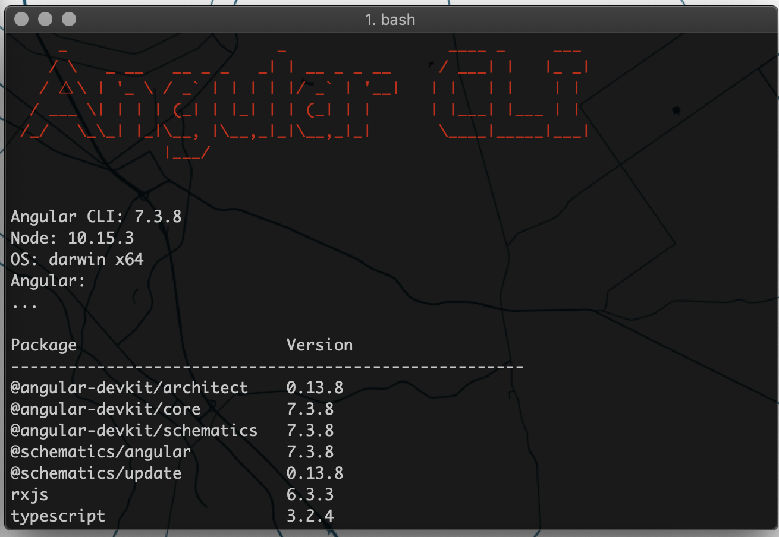Click the green zoom window button
The image size is (779, 537).
69,19
